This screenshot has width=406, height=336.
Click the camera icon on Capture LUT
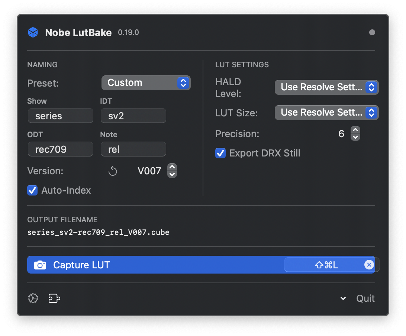coord(40,265)
